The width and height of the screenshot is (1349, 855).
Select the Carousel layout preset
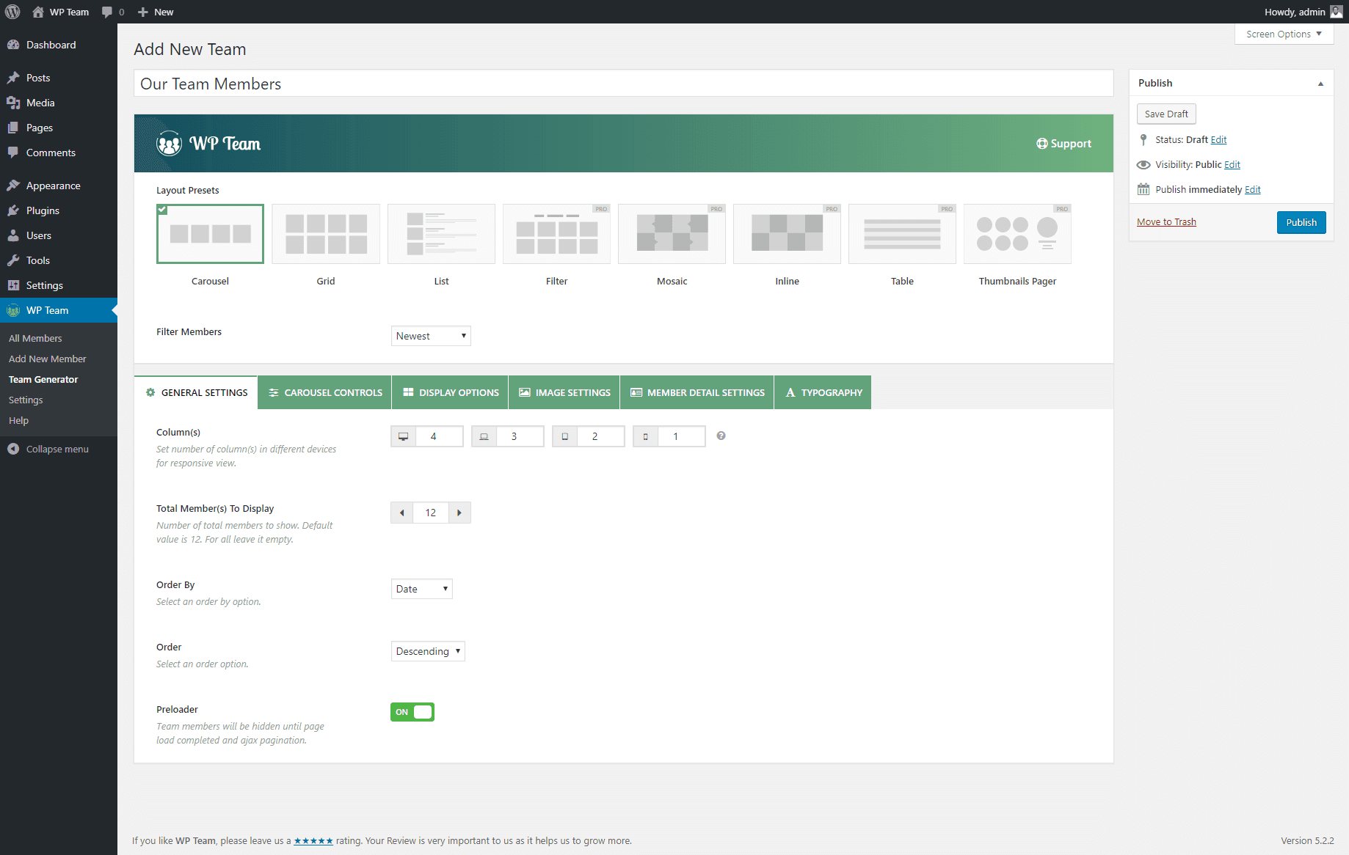pyautogui.click(x=210, y=234)
